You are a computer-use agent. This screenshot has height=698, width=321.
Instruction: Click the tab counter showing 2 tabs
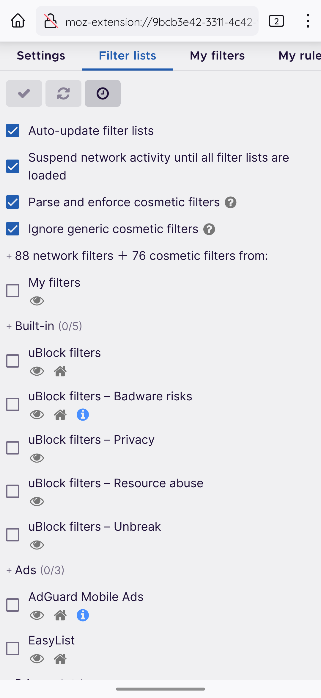pyautogui.click(x=276, y=21)
